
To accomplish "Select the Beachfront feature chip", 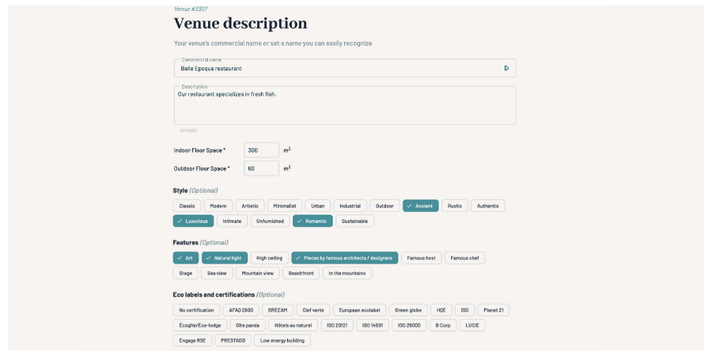I will 301,273.
